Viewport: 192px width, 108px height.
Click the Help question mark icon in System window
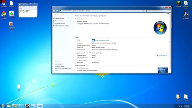168,14
